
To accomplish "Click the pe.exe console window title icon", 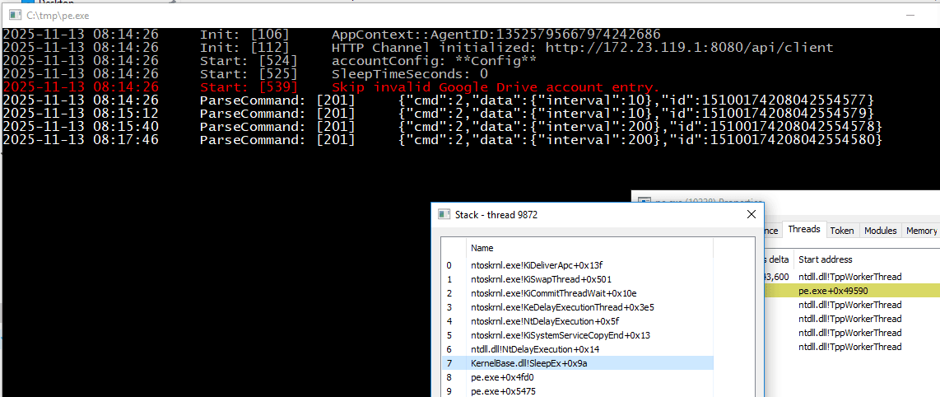I will (x=14, y=16).
